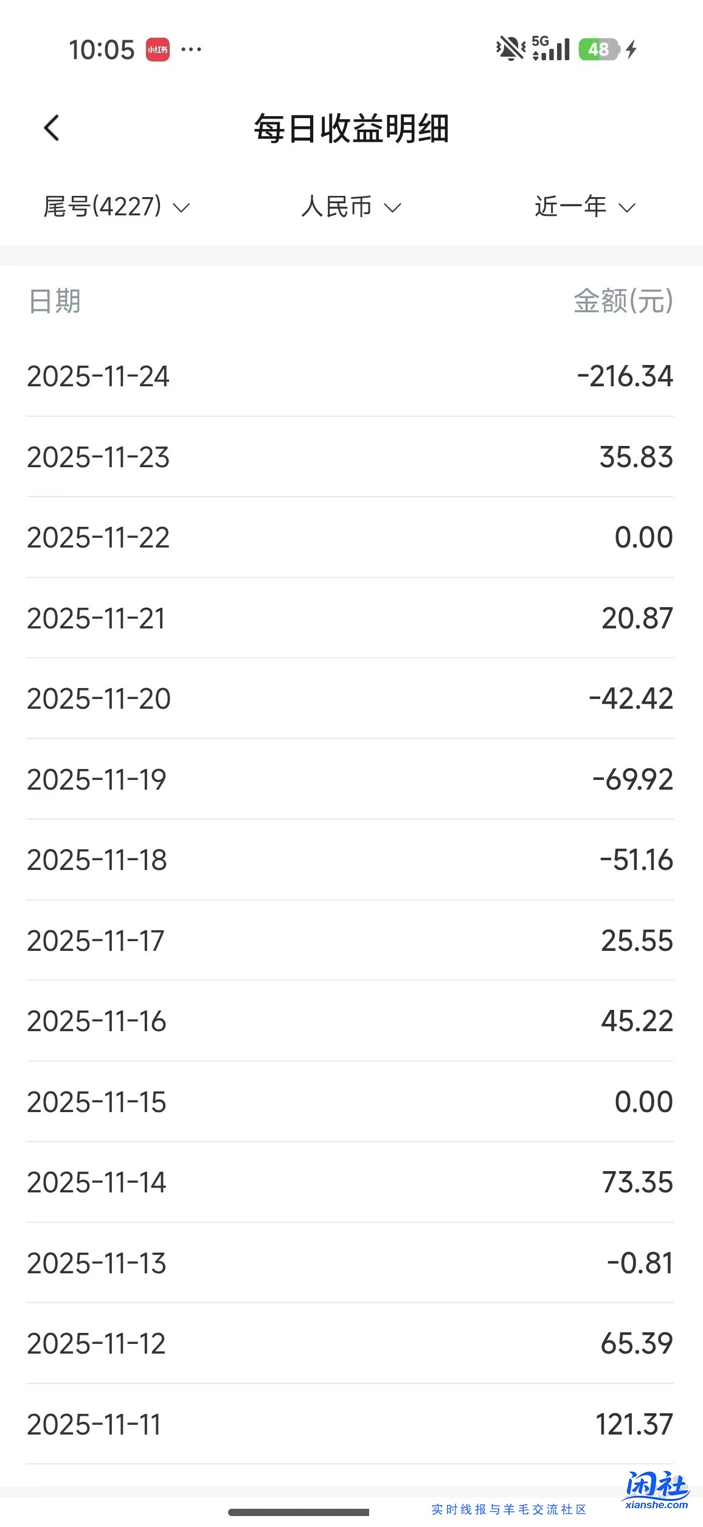
Task: Tap the 每日收益明细 page title
Action: point(351,128)
